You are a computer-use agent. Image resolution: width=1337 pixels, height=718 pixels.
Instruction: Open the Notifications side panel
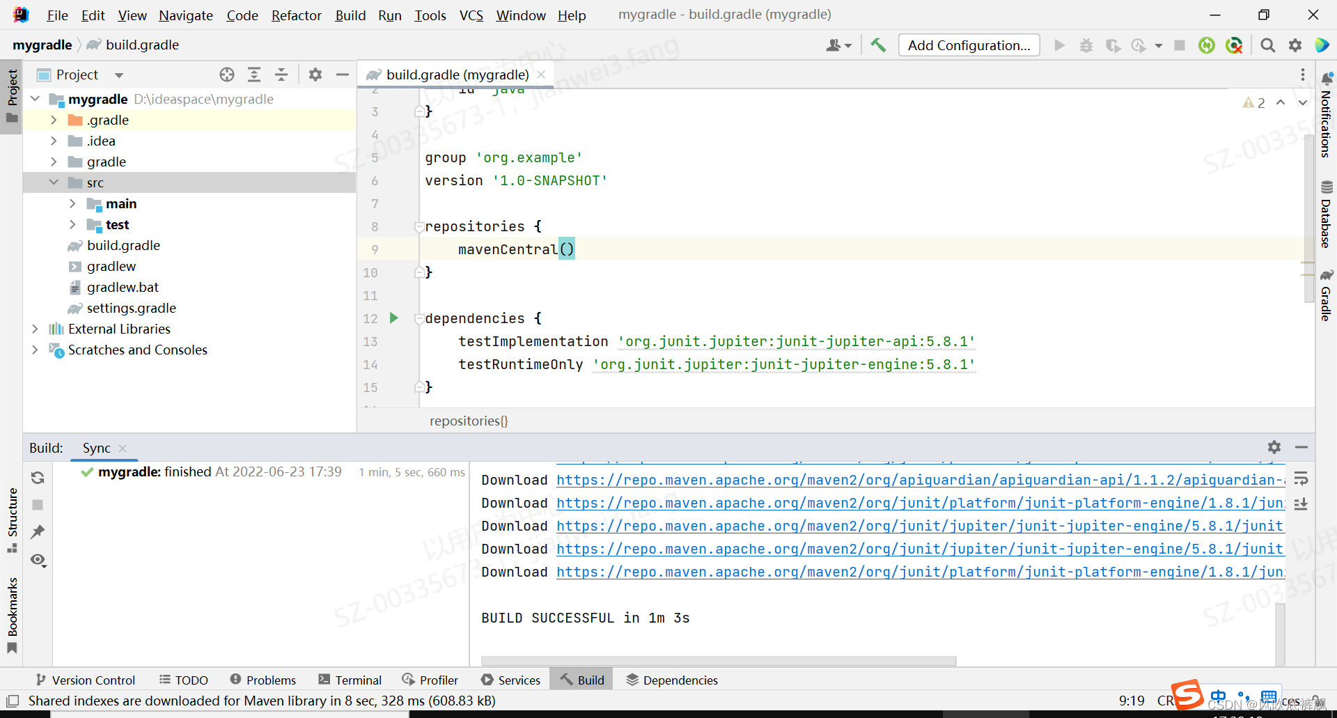click(x=1326, y=115)
